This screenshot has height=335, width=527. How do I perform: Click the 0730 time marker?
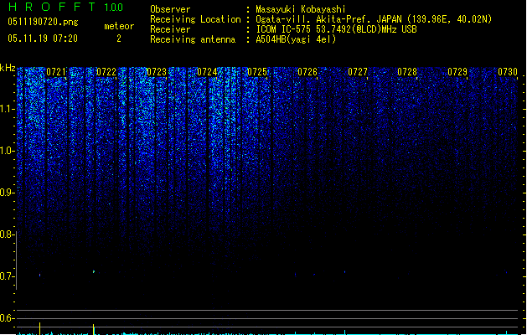point(508,72)
